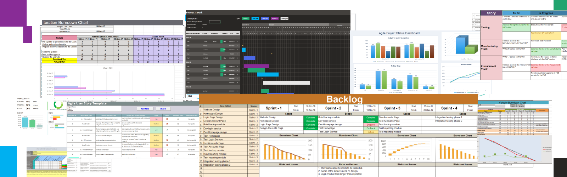Click the 'Actual Effort' yellow row label
Image resolution: width=567 pixels, height=177 pixels.
(60, 62)
